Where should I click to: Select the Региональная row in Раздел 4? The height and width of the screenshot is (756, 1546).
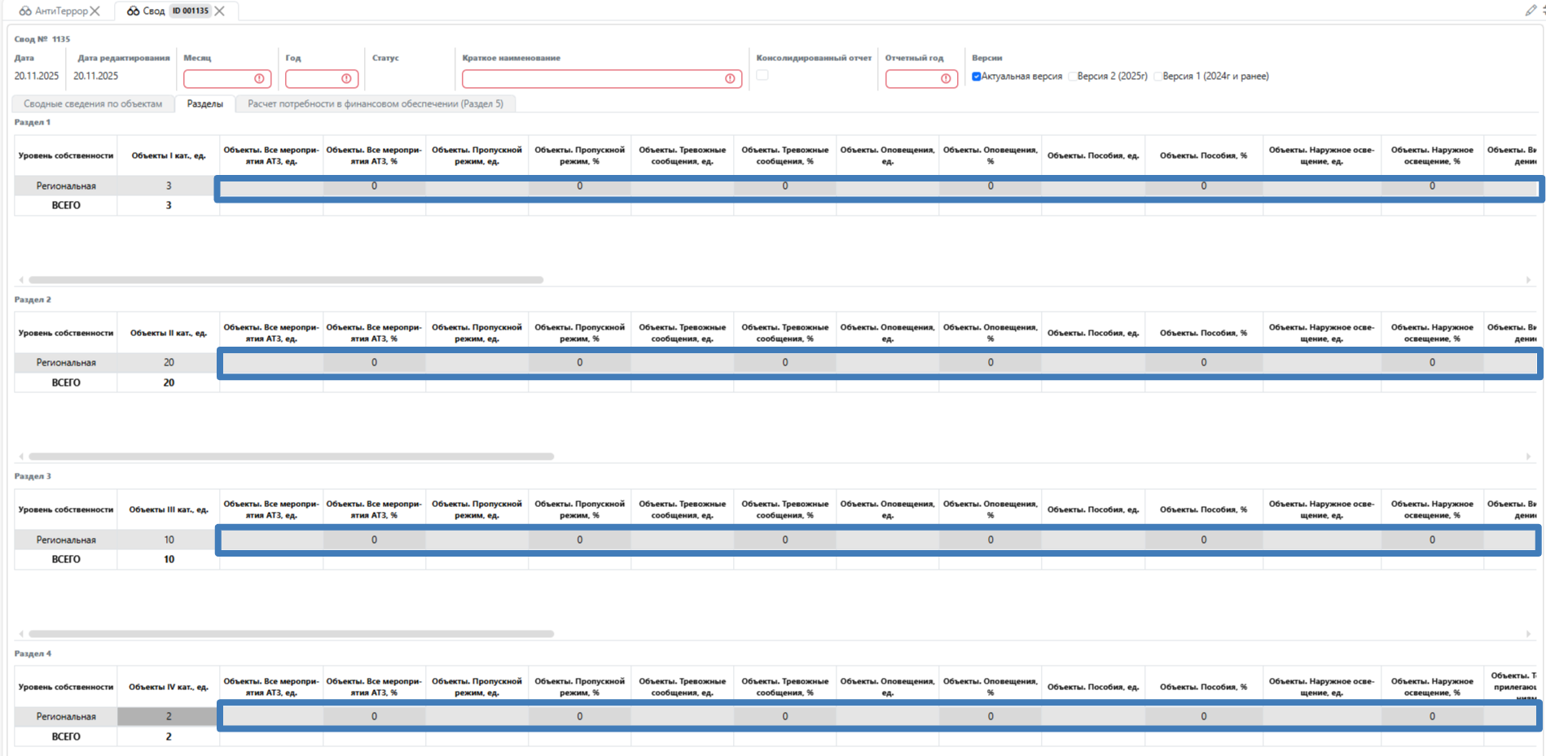(x=66, y=717)
